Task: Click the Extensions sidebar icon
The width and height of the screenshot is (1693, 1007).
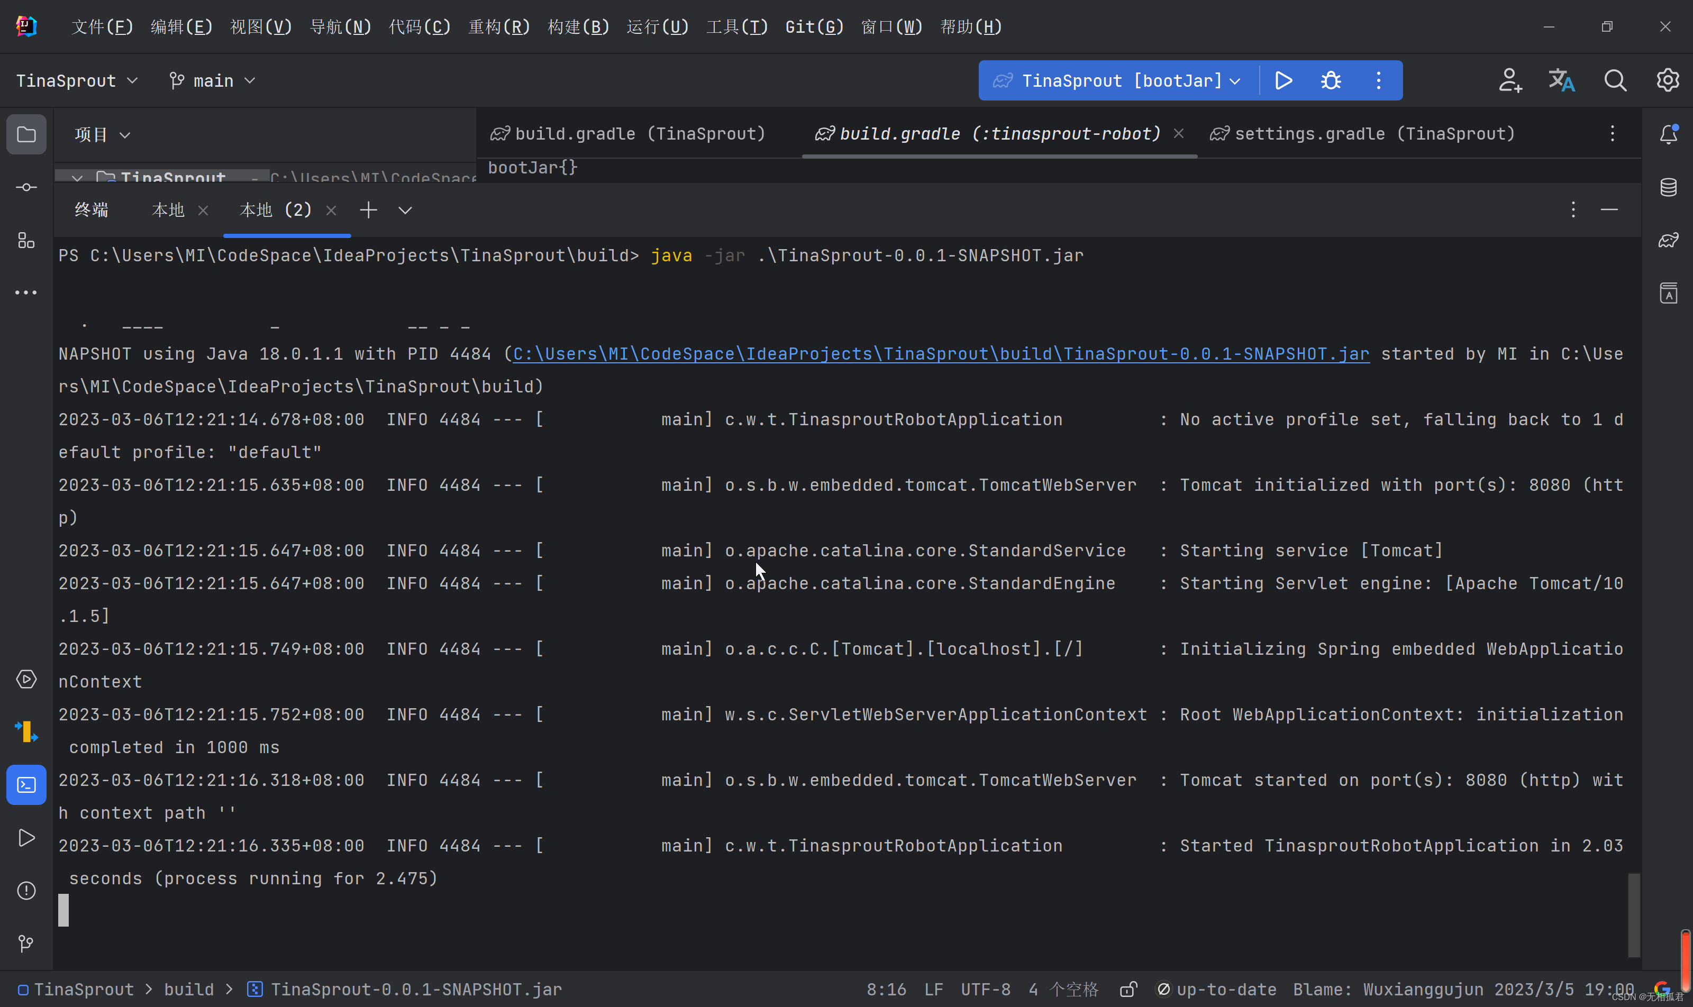Action: click(26, 240)
